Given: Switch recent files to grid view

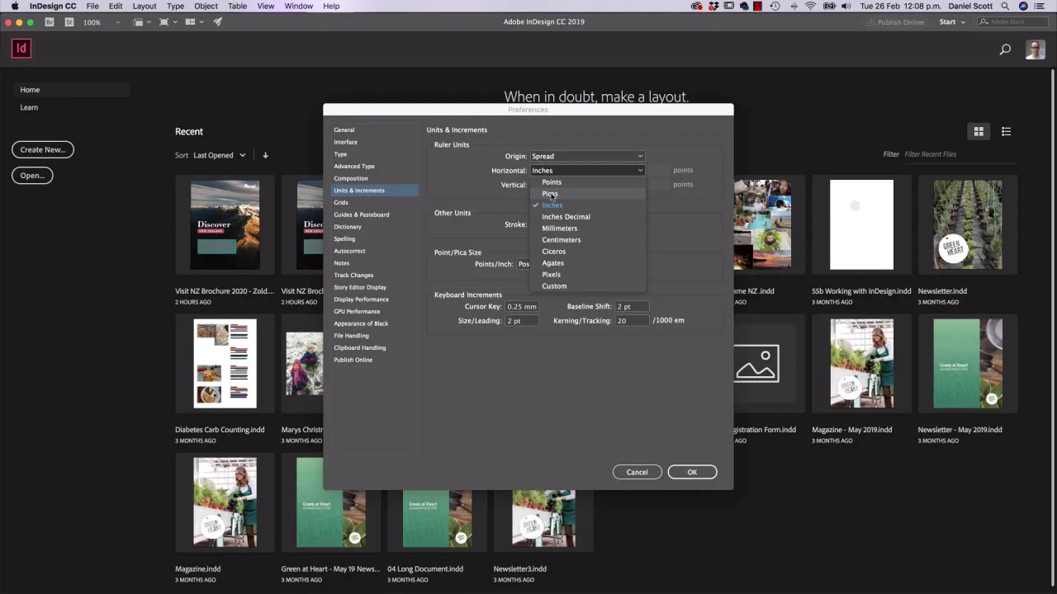Looking at the screenshot, I should pyautogui.click(x=979, y=131).
